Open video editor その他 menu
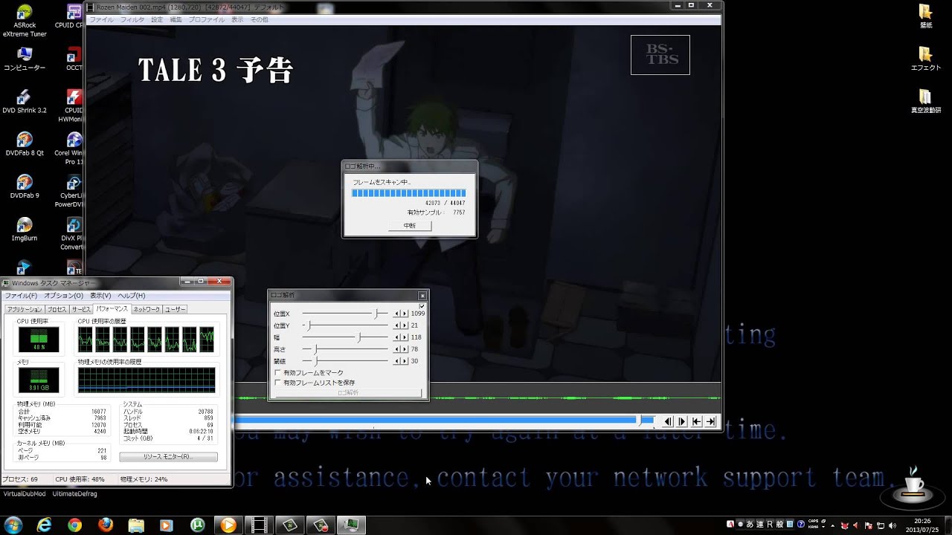 coord(259,19)
